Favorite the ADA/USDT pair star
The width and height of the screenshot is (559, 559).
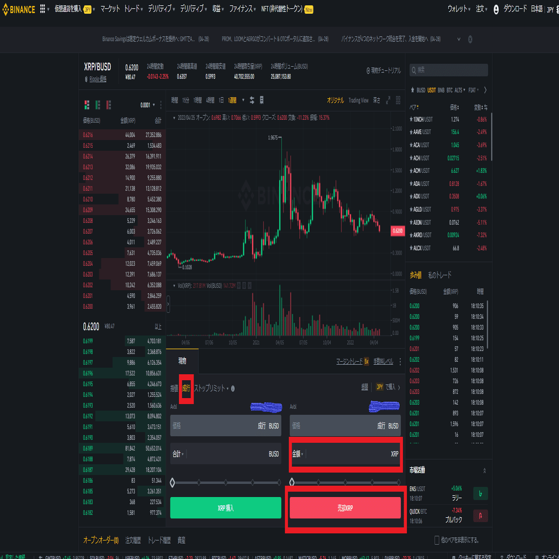point(411,184)
